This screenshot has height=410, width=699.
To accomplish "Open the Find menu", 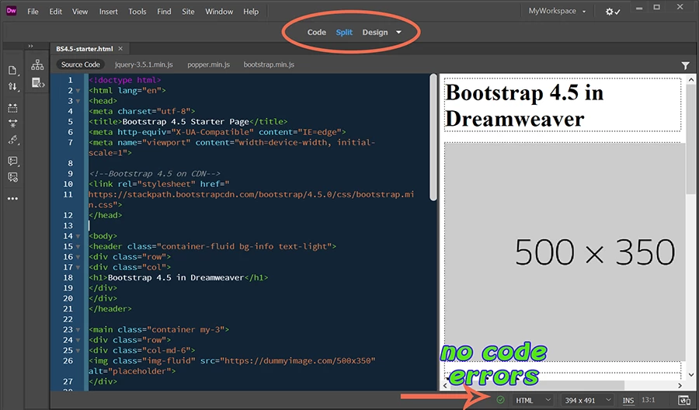I will click(164, 12).
